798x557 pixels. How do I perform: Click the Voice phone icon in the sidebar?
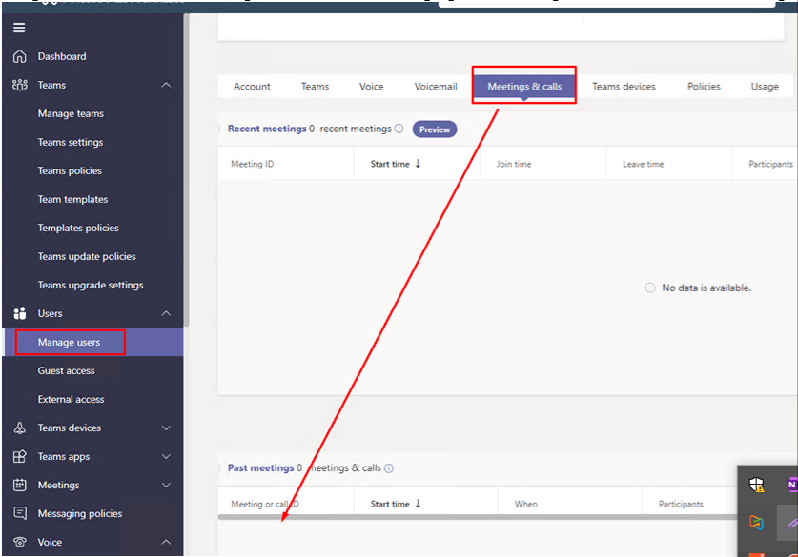click(20, 542)
